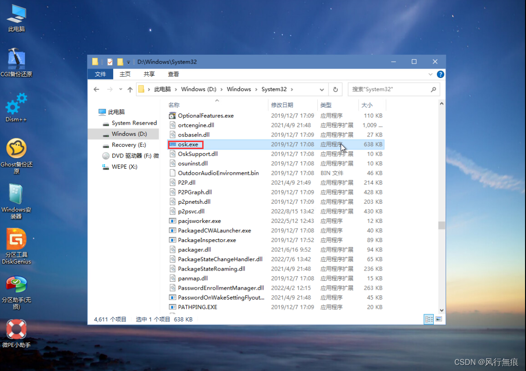Select the packager.dll file
Screen dimensions: 526x371
point(194,250)
